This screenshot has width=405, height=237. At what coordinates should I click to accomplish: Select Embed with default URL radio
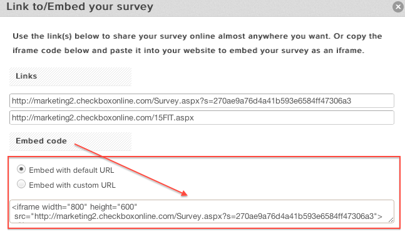tap(21, 169)
